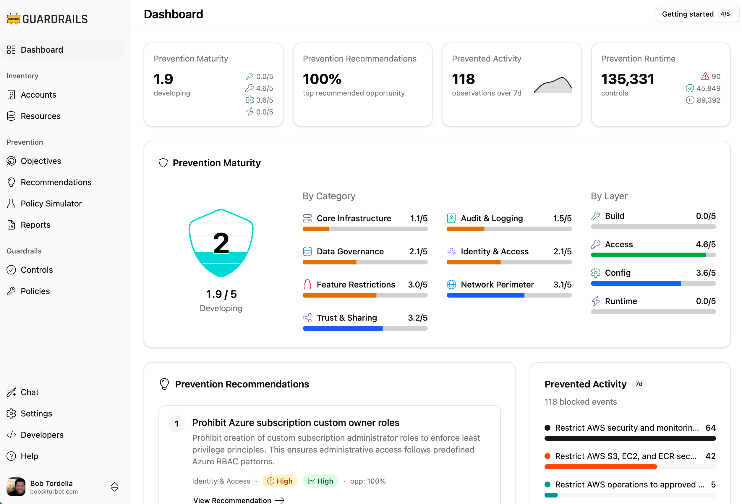Click the Access layer green progress bar
This screenshot has height=504, width=742.
[x=648, y=255]
